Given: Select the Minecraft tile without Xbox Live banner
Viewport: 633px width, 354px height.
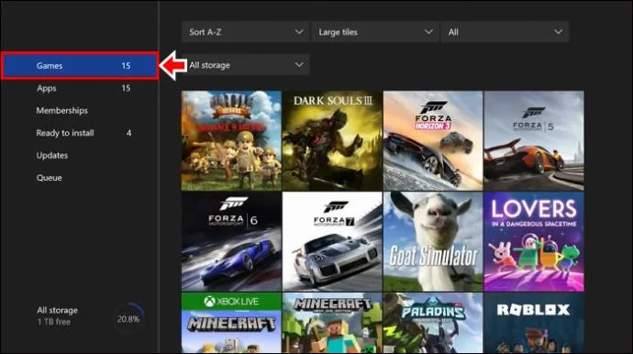Looking at the screenshot, I should [332, 323].
